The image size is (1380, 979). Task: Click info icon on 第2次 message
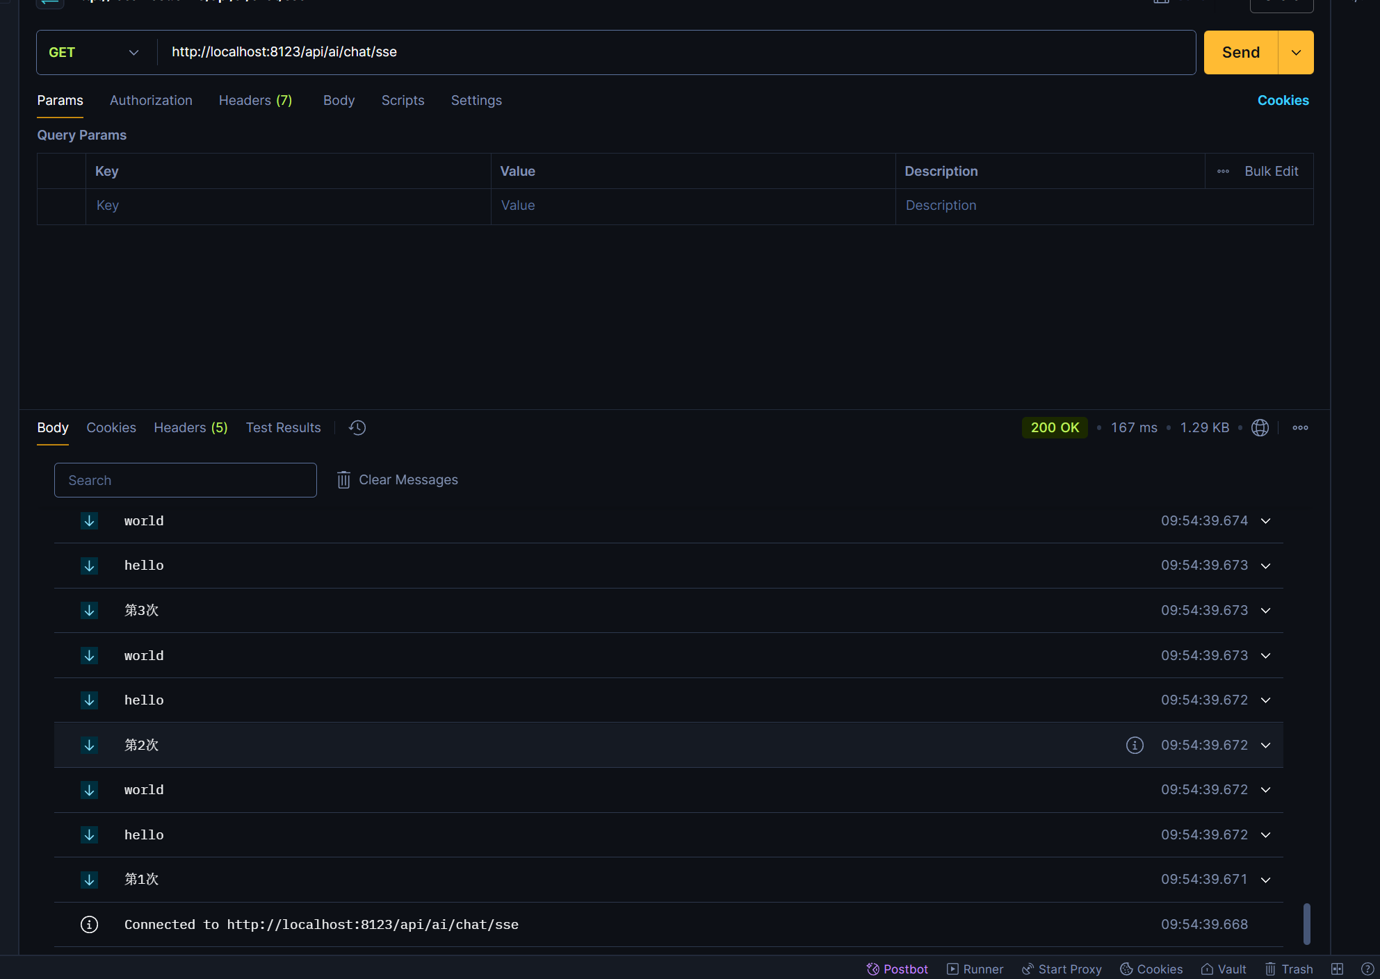pyautogui.click(x=1135, y=745)
